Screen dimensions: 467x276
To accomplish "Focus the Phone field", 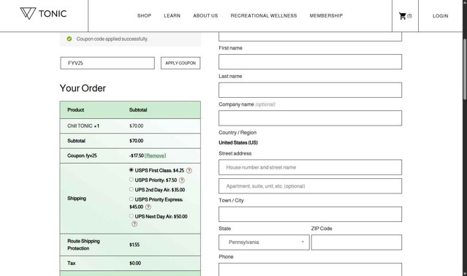I will (x=310, y=269).
